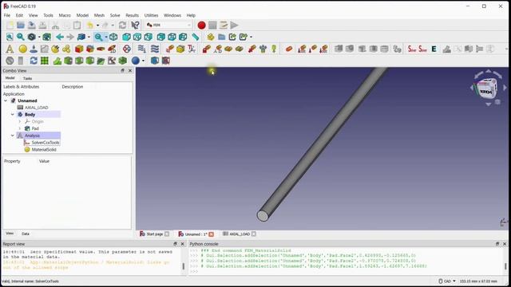Click the What's This help cursor icon
This screenshot has width=511, height=287.
point(135,25)
